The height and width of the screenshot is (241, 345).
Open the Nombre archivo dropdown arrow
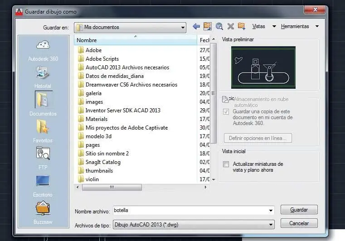point(271,211)
